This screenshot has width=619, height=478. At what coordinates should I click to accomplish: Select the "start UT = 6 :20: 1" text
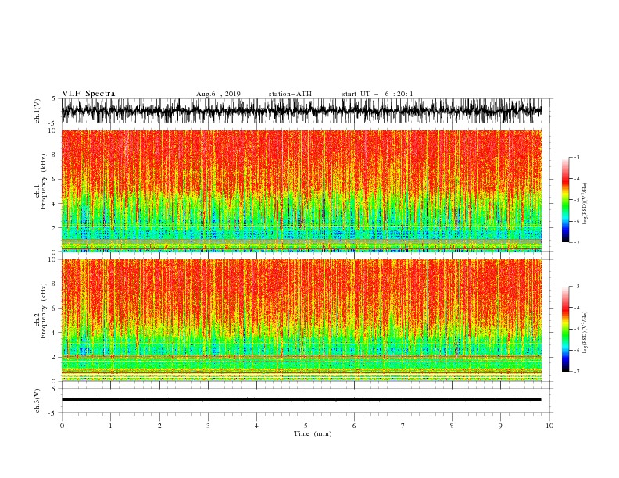(x=377, y=94)
